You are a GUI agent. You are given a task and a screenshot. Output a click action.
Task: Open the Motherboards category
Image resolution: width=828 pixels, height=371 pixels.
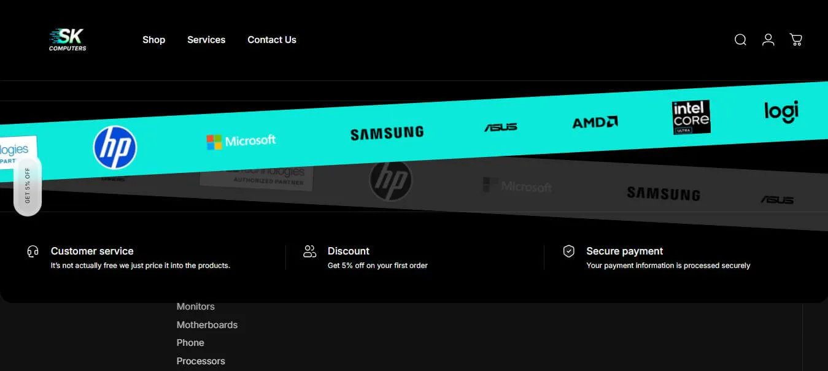pos(207,325)
